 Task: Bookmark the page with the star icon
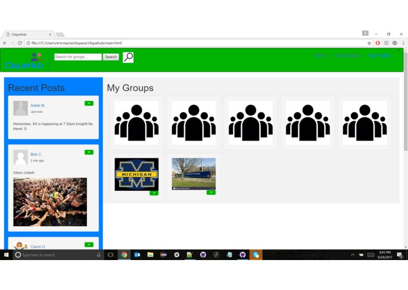(369, 43)
